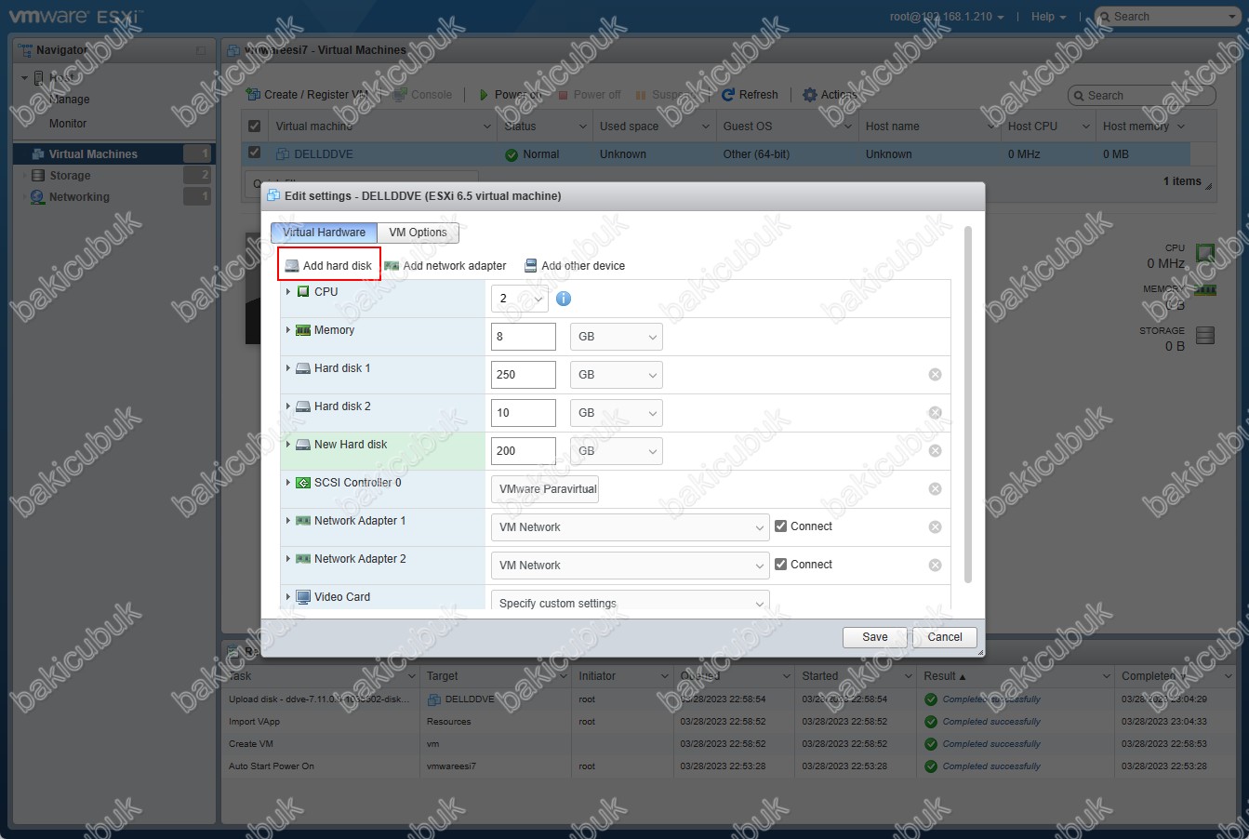Click the Add hard disk icon button
The width and height of the screenshot is (1249, 839).
tap(328, 265)
